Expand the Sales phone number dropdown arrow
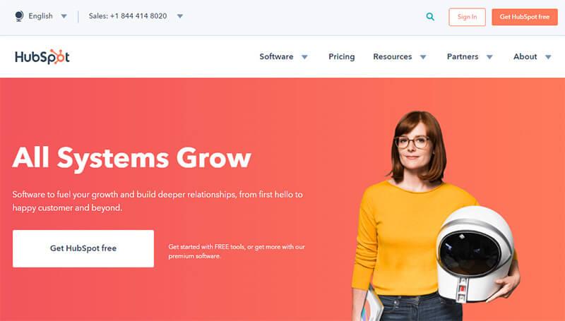Screen dimensions: 565x321 (x=180, y=16)
